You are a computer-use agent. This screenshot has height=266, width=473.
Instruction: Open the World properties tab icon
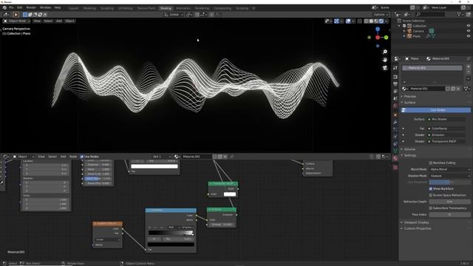tap(395, 106)
